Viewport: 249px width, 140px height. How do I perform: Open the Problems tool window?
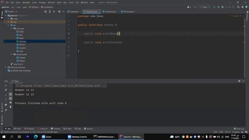tap(30, 129)
